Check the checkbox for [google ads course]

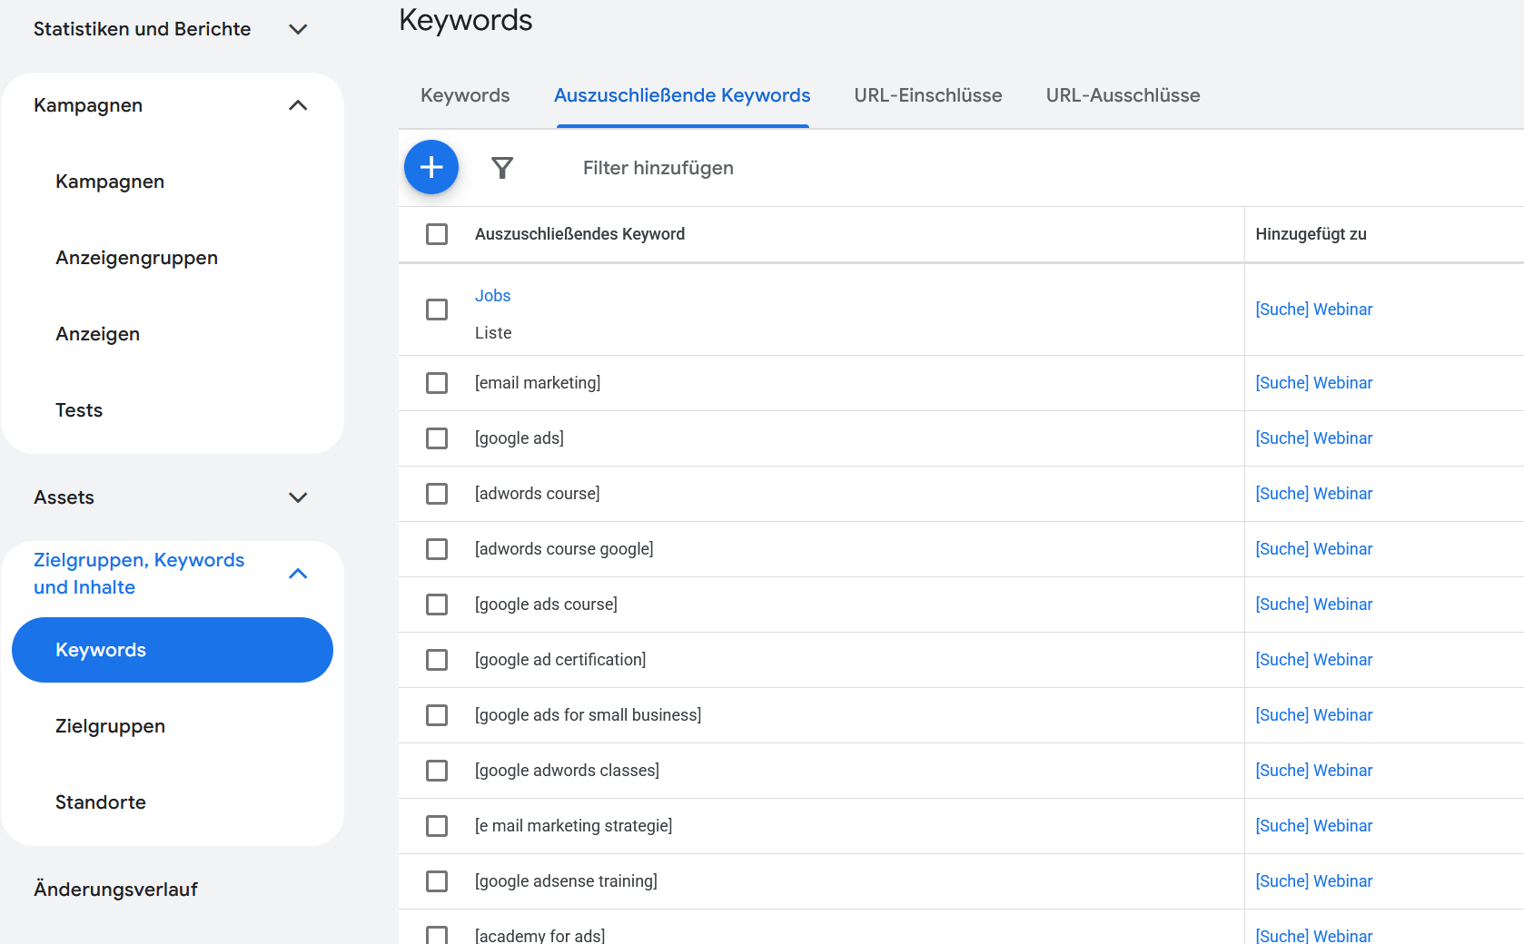click(437, 604)
